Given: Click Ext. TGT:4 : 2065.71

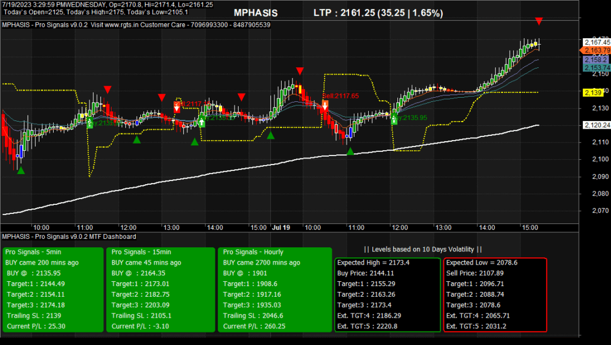Looking at the screenshot, I should click(x=478, y=315).
